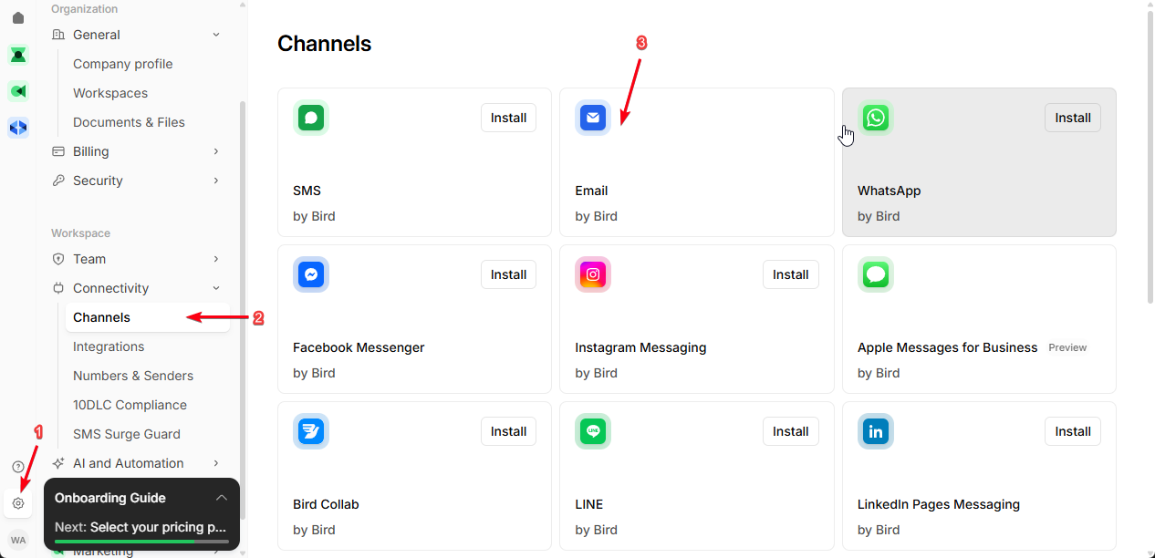The height and width of the screenshot is (558, 1155).
Task: Open SMS Surge Guard page
Action: (x=127, y=434)
